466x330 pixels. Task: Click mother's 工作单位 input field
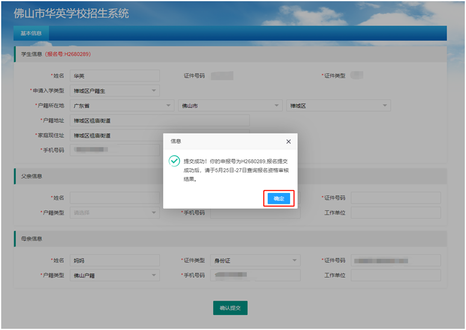396,275
